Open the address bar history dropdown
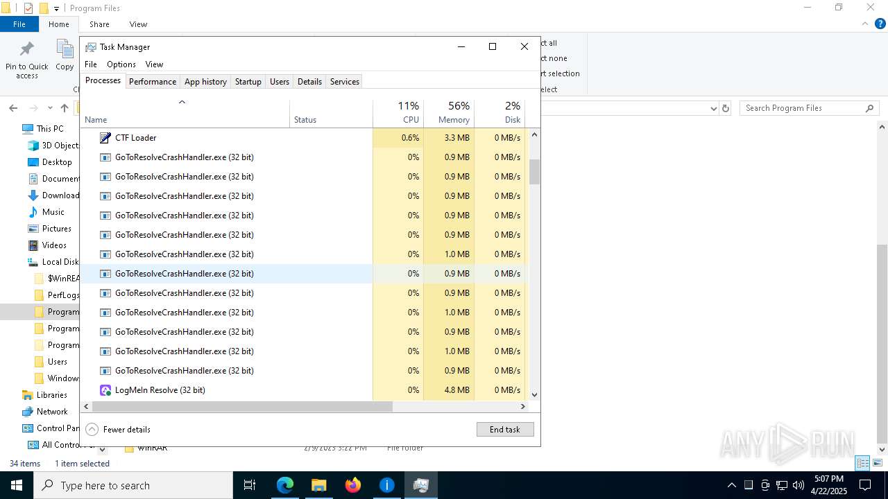 713,108
